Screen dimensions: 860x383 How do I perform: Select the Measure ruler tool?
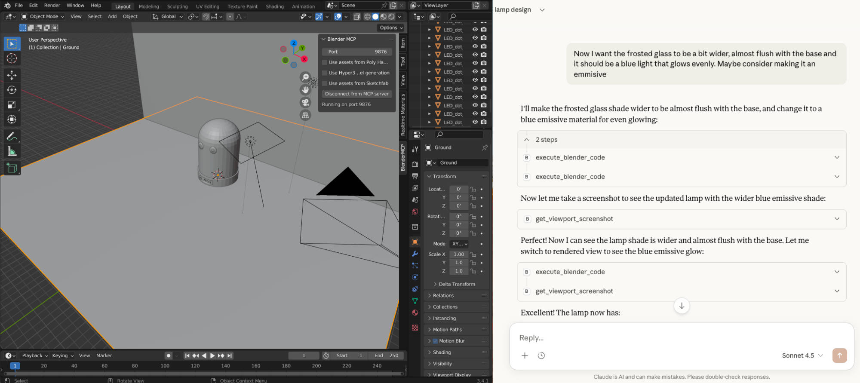pyautogui.click(x=12, y=151)
